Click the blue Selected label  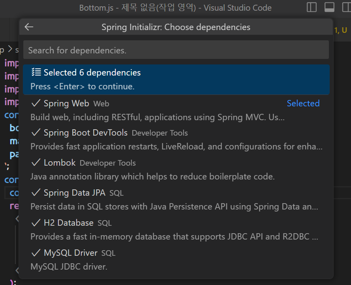(x=303, y=103)
